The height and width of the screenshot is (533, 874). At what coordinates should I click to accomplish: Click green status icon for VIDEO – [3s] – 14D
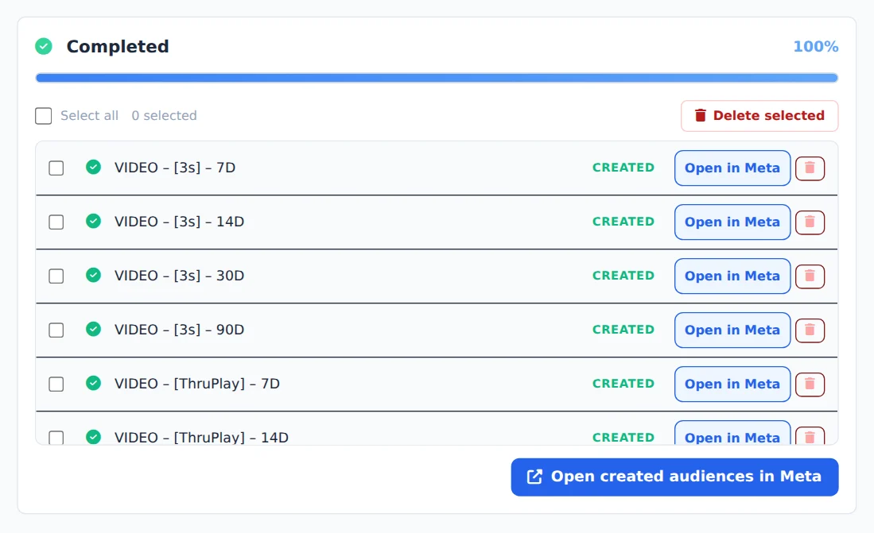point(94,221)
